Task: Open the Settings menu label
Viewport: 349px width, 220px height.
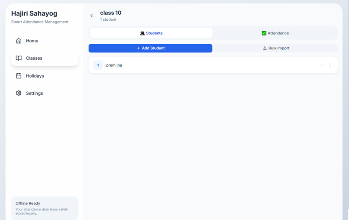Action: point(35,93)
